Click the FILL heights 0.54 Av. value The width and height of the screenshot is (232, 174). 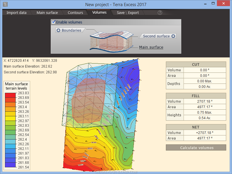(205, 118)
